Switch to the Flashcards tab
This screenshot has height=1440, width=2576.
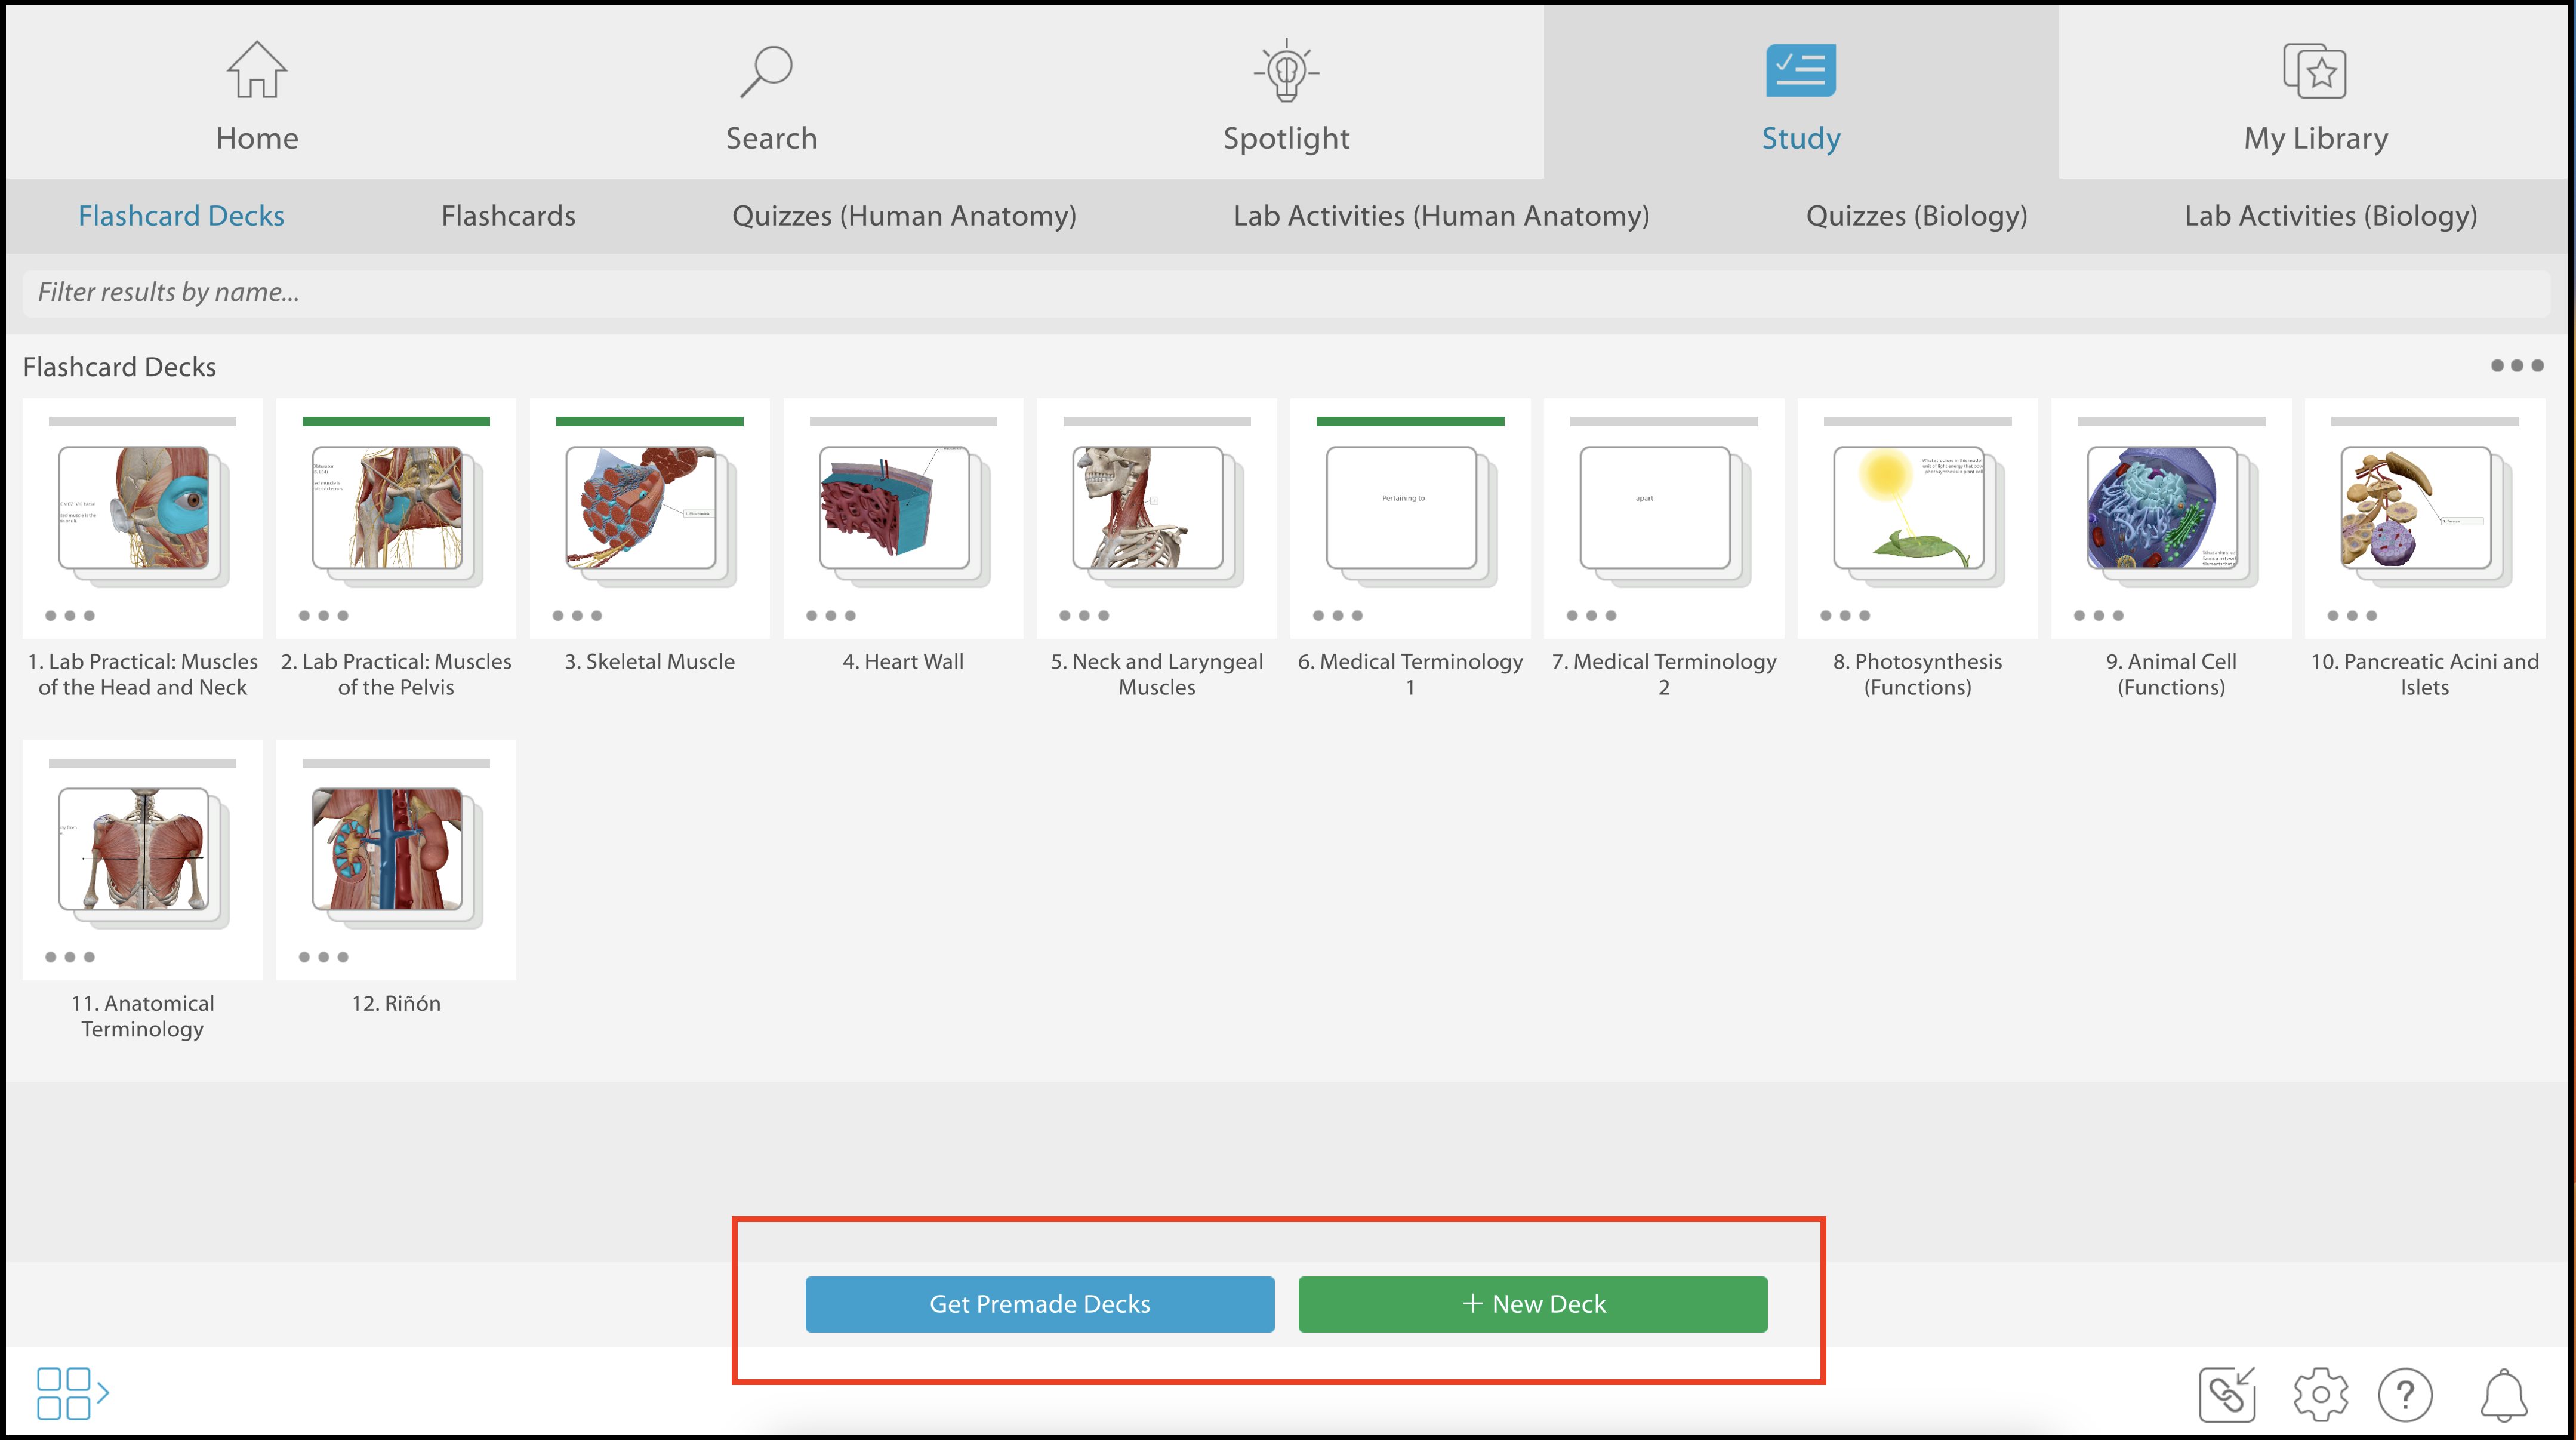[x=508, y=216]
